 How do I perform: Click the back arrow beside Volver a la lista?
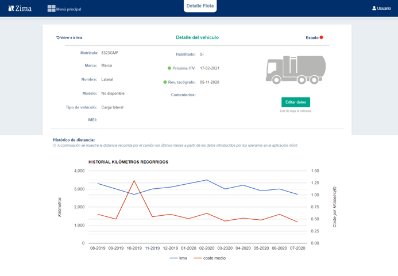click(x=58, y=37)
